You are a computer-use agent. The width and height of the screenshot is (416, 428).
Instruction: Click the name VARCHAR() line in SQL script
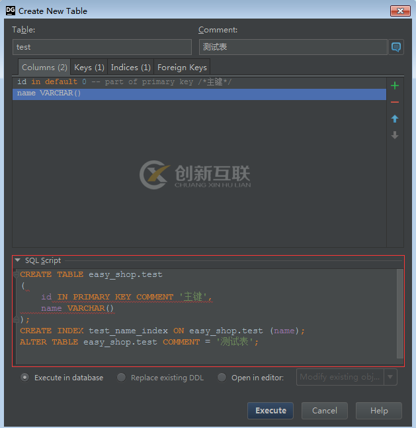[x=77, y=308]
